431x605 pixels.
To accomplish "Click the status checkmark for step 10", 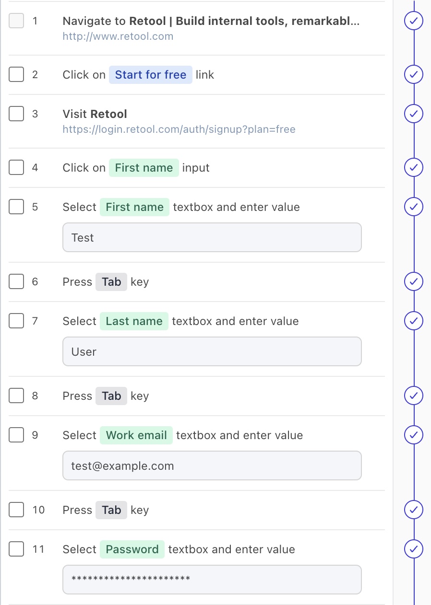I will 413,510.
